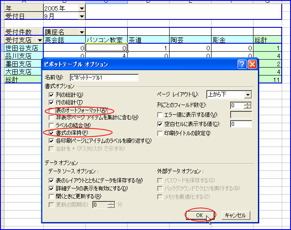291x230 pixels.
Task: Expand the 講座名 column field dropdown
Action: (x=82, y=32)
